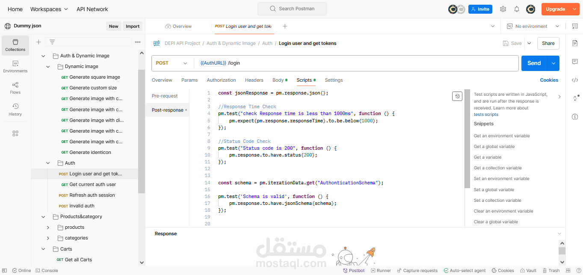The height and width of the screenshot is (275, 583).
Task: Click the Invite button
Action: pos(480,9)
